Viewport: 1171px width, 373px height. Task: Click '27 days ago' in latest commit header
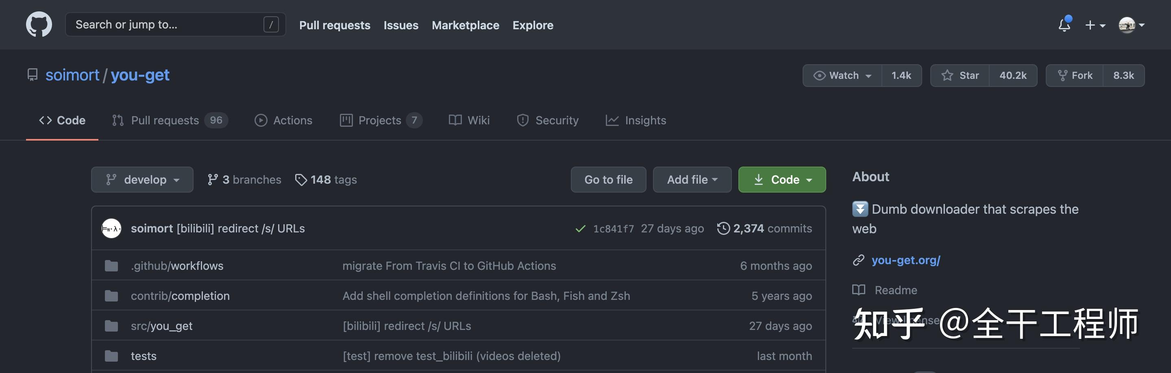pos(673,228)
